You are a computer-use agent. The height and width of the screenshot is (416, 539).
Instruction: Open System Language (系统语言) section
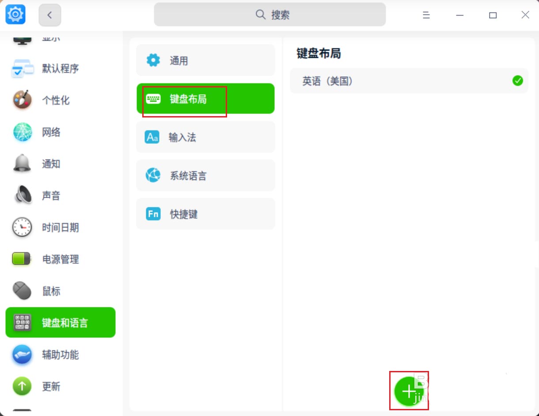point(205,176)
